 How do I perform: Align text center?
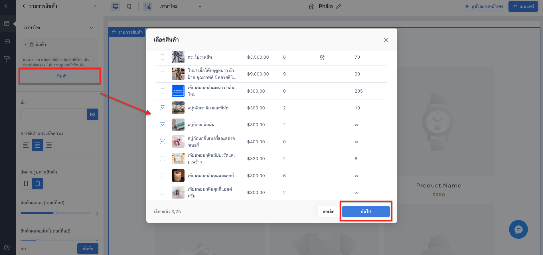pos(37,145)
